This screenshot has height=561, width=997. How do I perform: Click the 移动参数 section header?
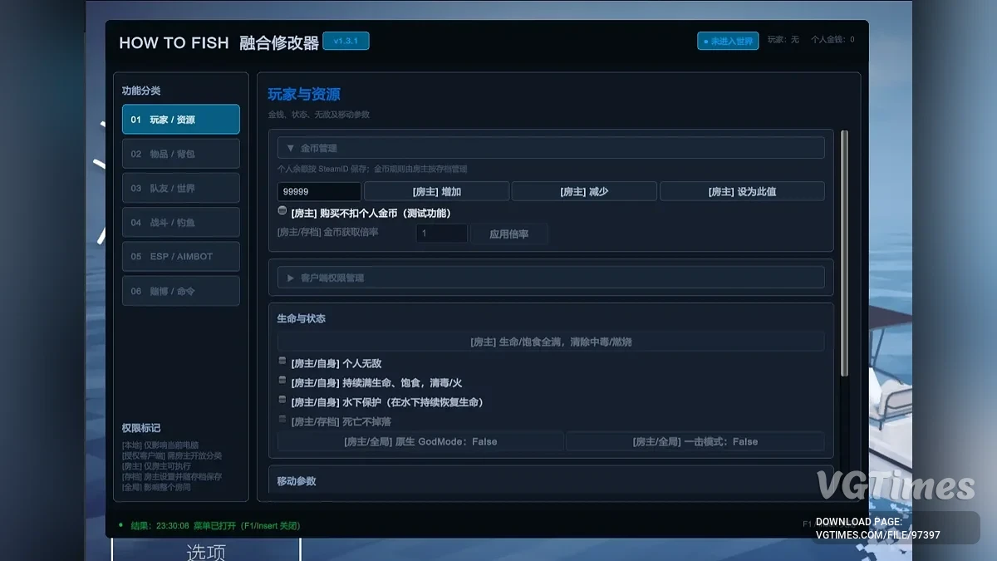point(297,481)
